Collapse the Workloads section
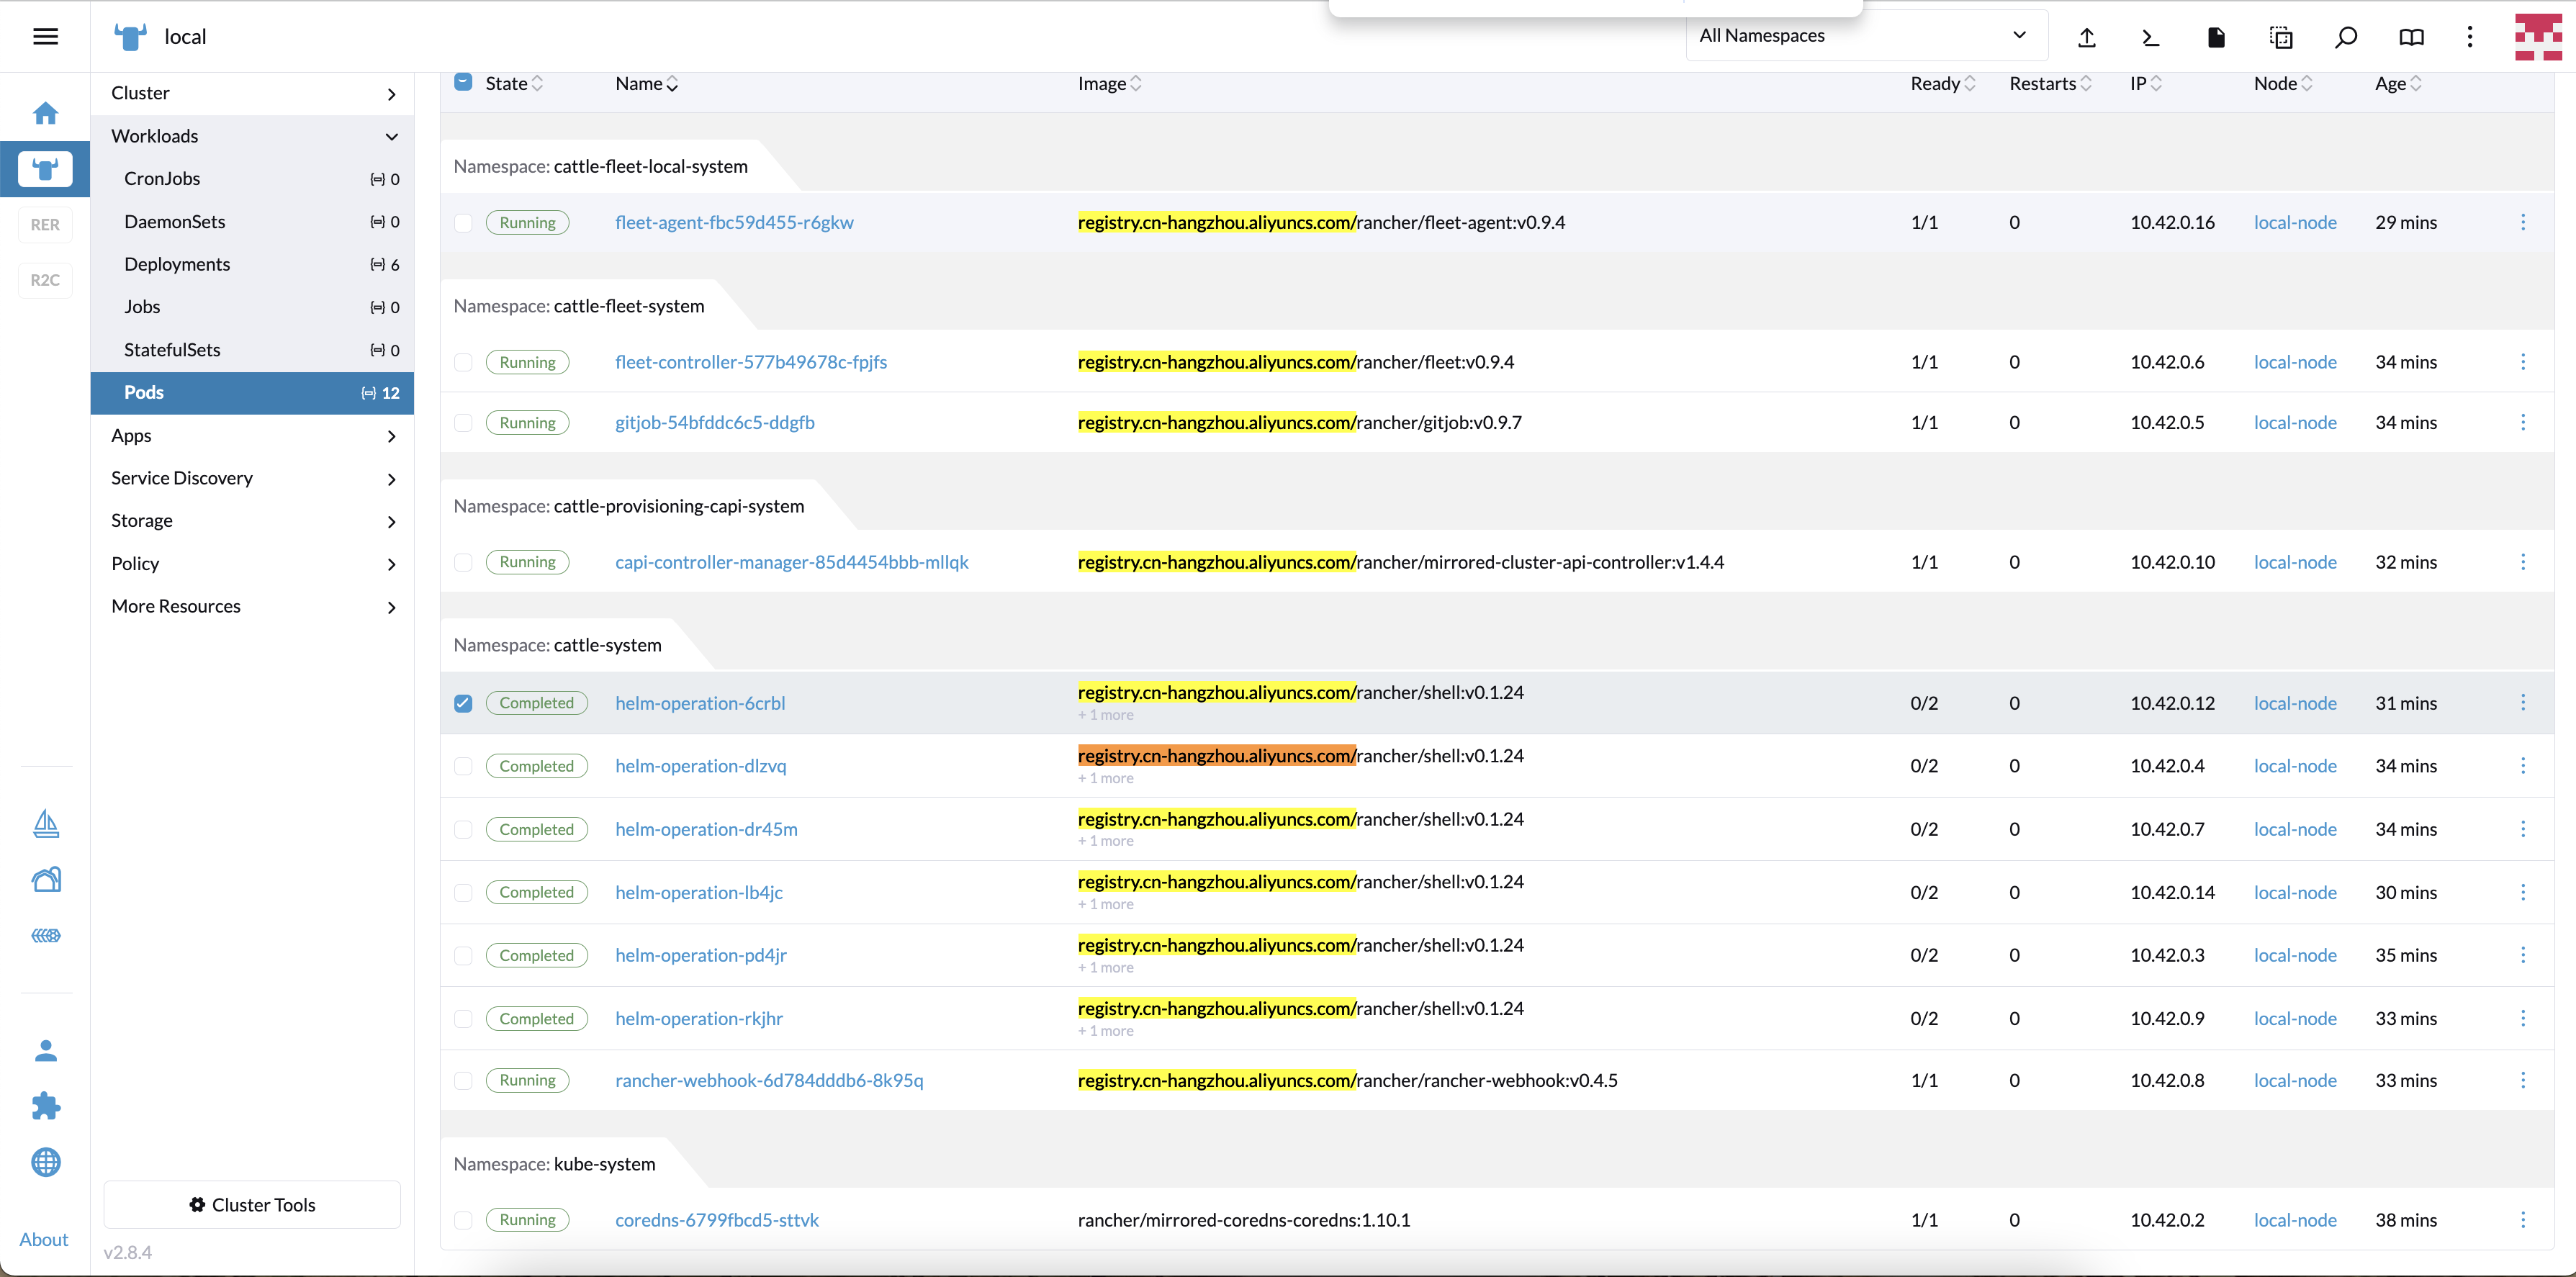The height and width of the screenshot is (1277, 2576). 391,136
